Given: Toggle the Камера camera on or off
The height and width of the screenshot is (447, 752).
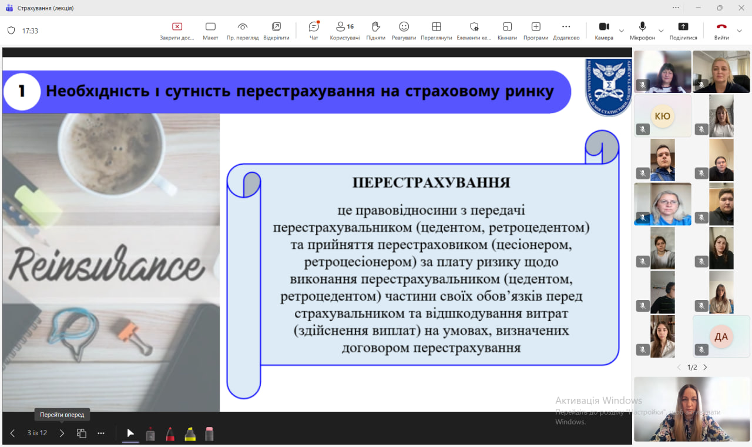Looking at the screenshot, I should tap(604, 31).
